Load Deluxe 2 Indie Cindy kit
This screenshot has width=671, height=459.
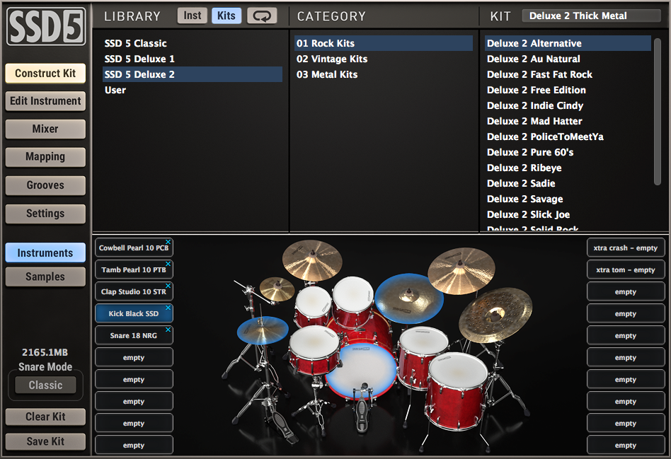pos(568,105)
